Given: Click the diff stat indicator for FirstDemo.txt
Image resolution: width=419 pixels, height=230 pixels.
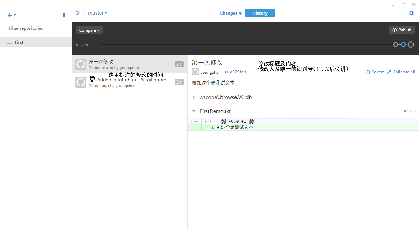Looking at the screenshot, I should 410,111.
